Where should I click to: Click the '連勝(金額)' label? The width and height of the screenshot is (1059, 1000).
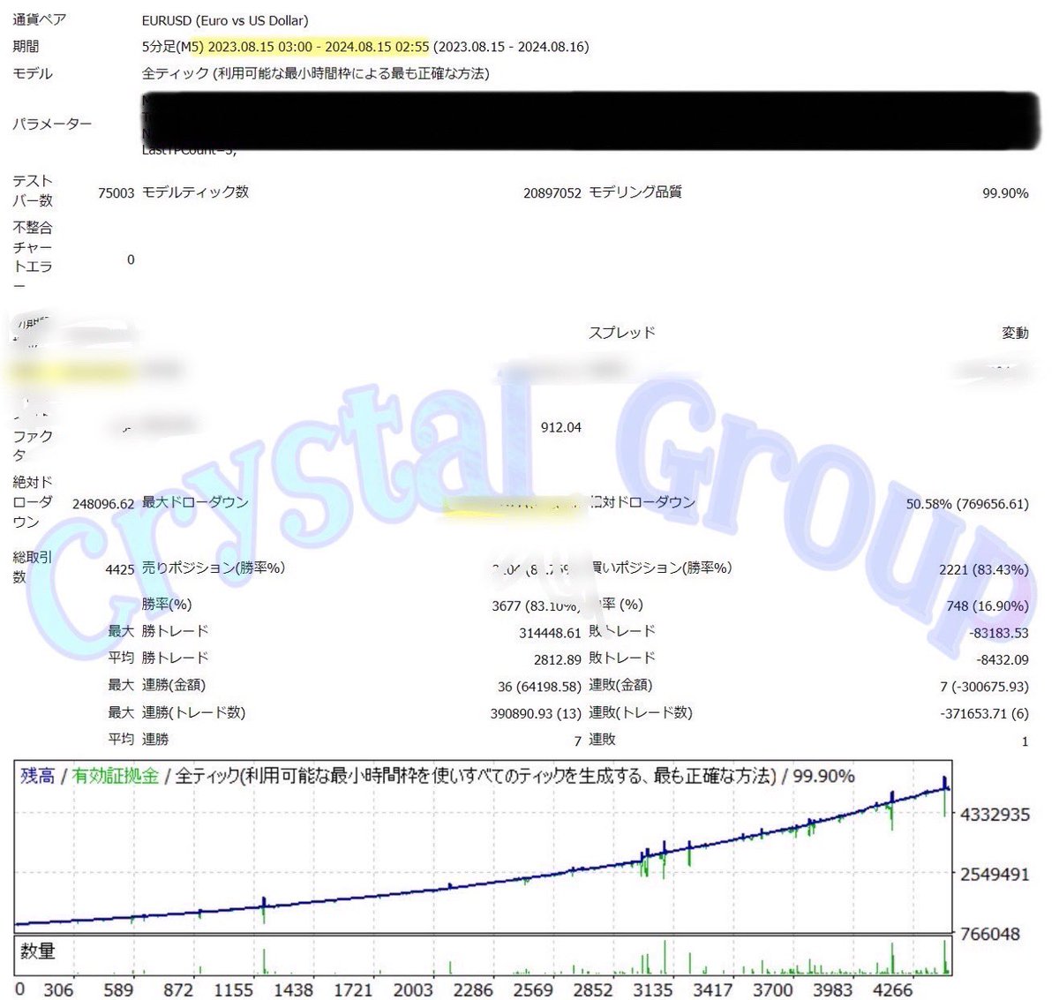pyautogui.click(x=174, y=685)
